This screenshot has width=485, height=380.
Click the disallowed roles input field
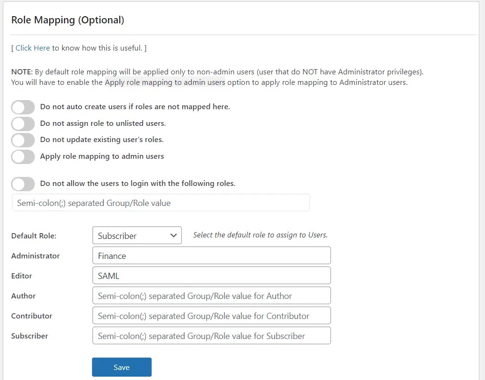[161, 202]
